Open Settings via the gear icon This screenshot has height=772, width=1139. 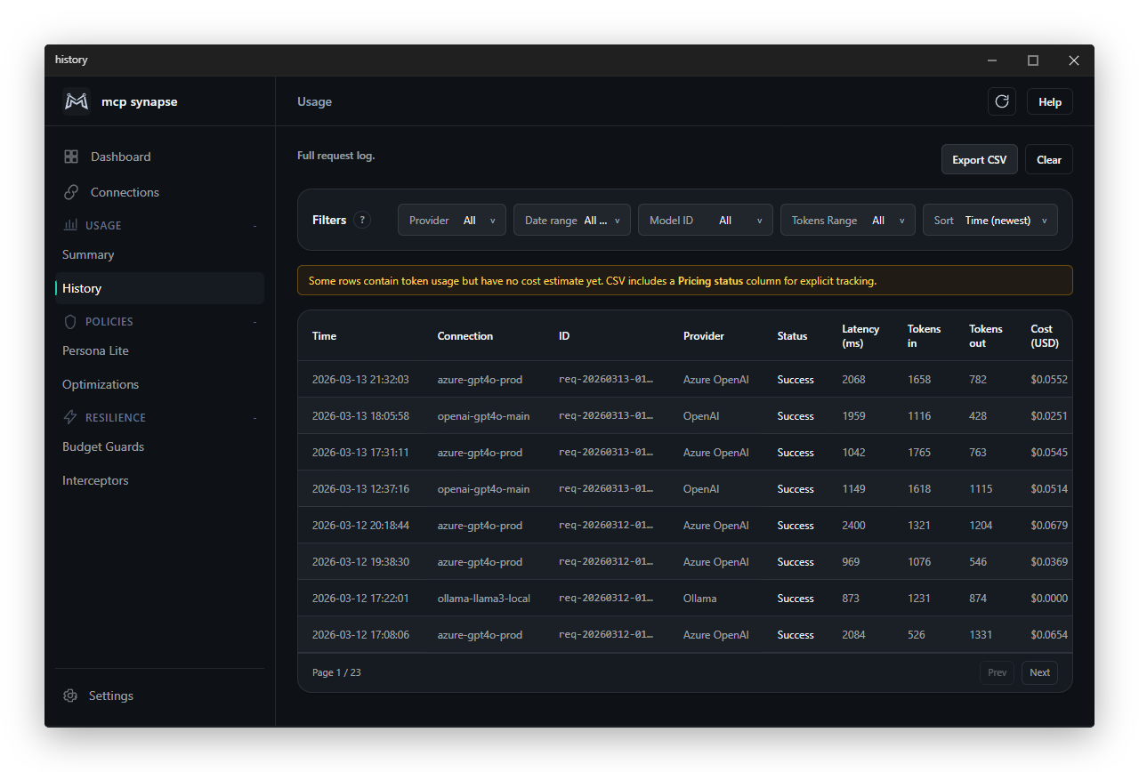coord(70,696)
